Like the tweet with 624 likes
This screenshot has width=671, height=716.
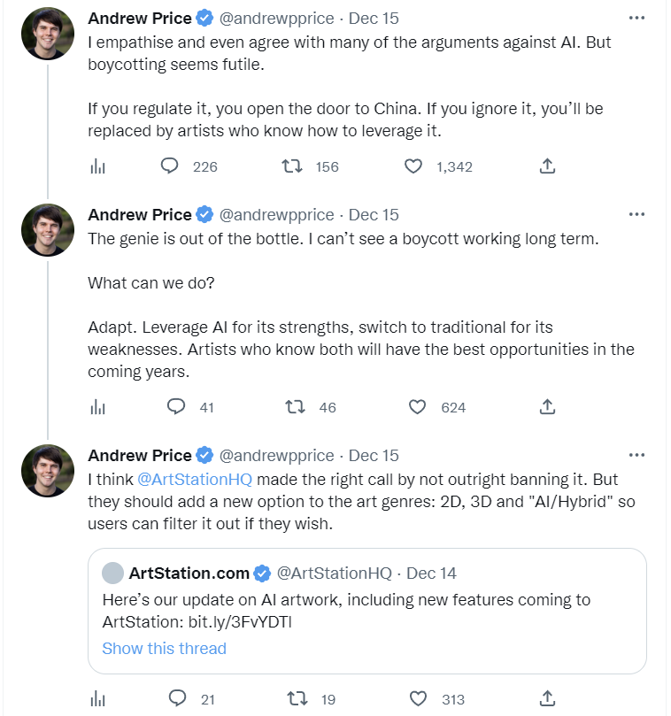pos(417,407)
